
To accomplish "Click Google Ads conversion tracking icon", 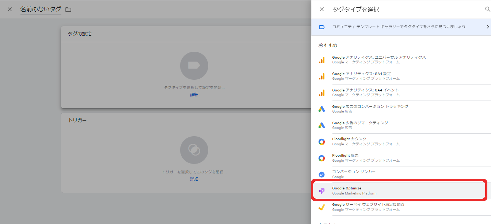I will click(x=321, y=109).
